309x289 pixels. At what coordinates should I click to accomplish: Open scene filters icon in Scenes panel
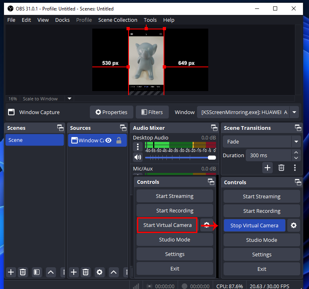coord(36,272)
